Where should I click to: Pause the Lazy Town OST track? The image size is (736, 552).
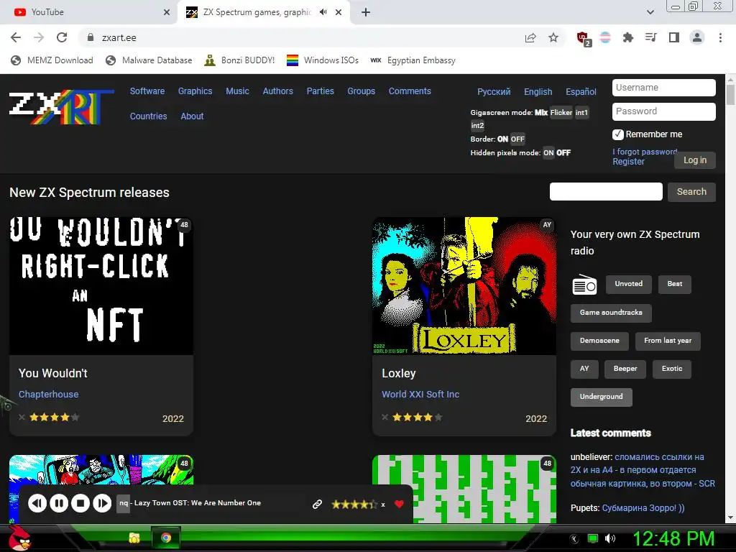click(59, 503)
